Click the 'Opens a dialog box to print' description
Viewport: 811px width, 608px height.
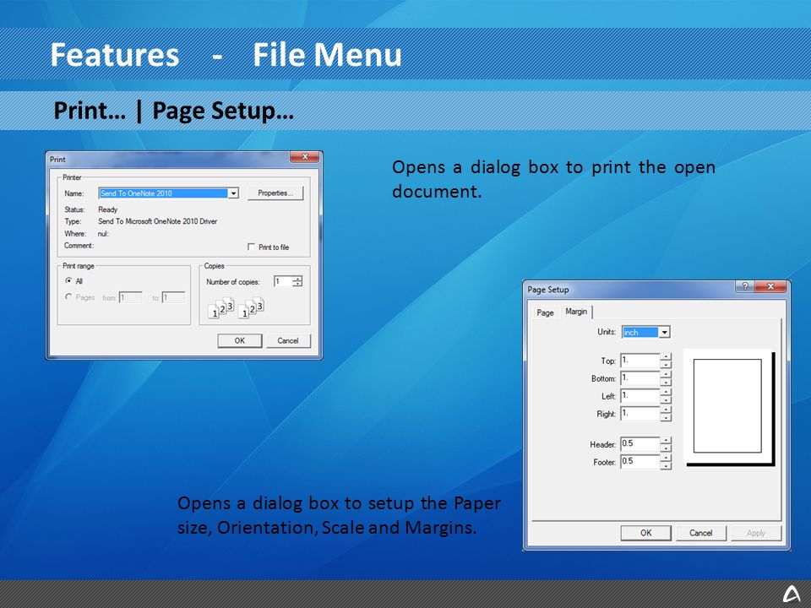click(553, 179)
